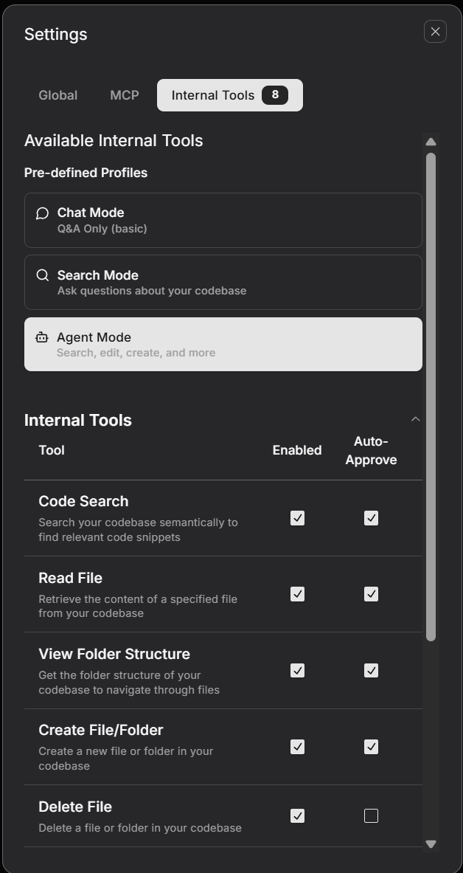Uncheck Auto-Approve for Read File
The height and width of the screenshot is (873, 463).
coord(371,594)
